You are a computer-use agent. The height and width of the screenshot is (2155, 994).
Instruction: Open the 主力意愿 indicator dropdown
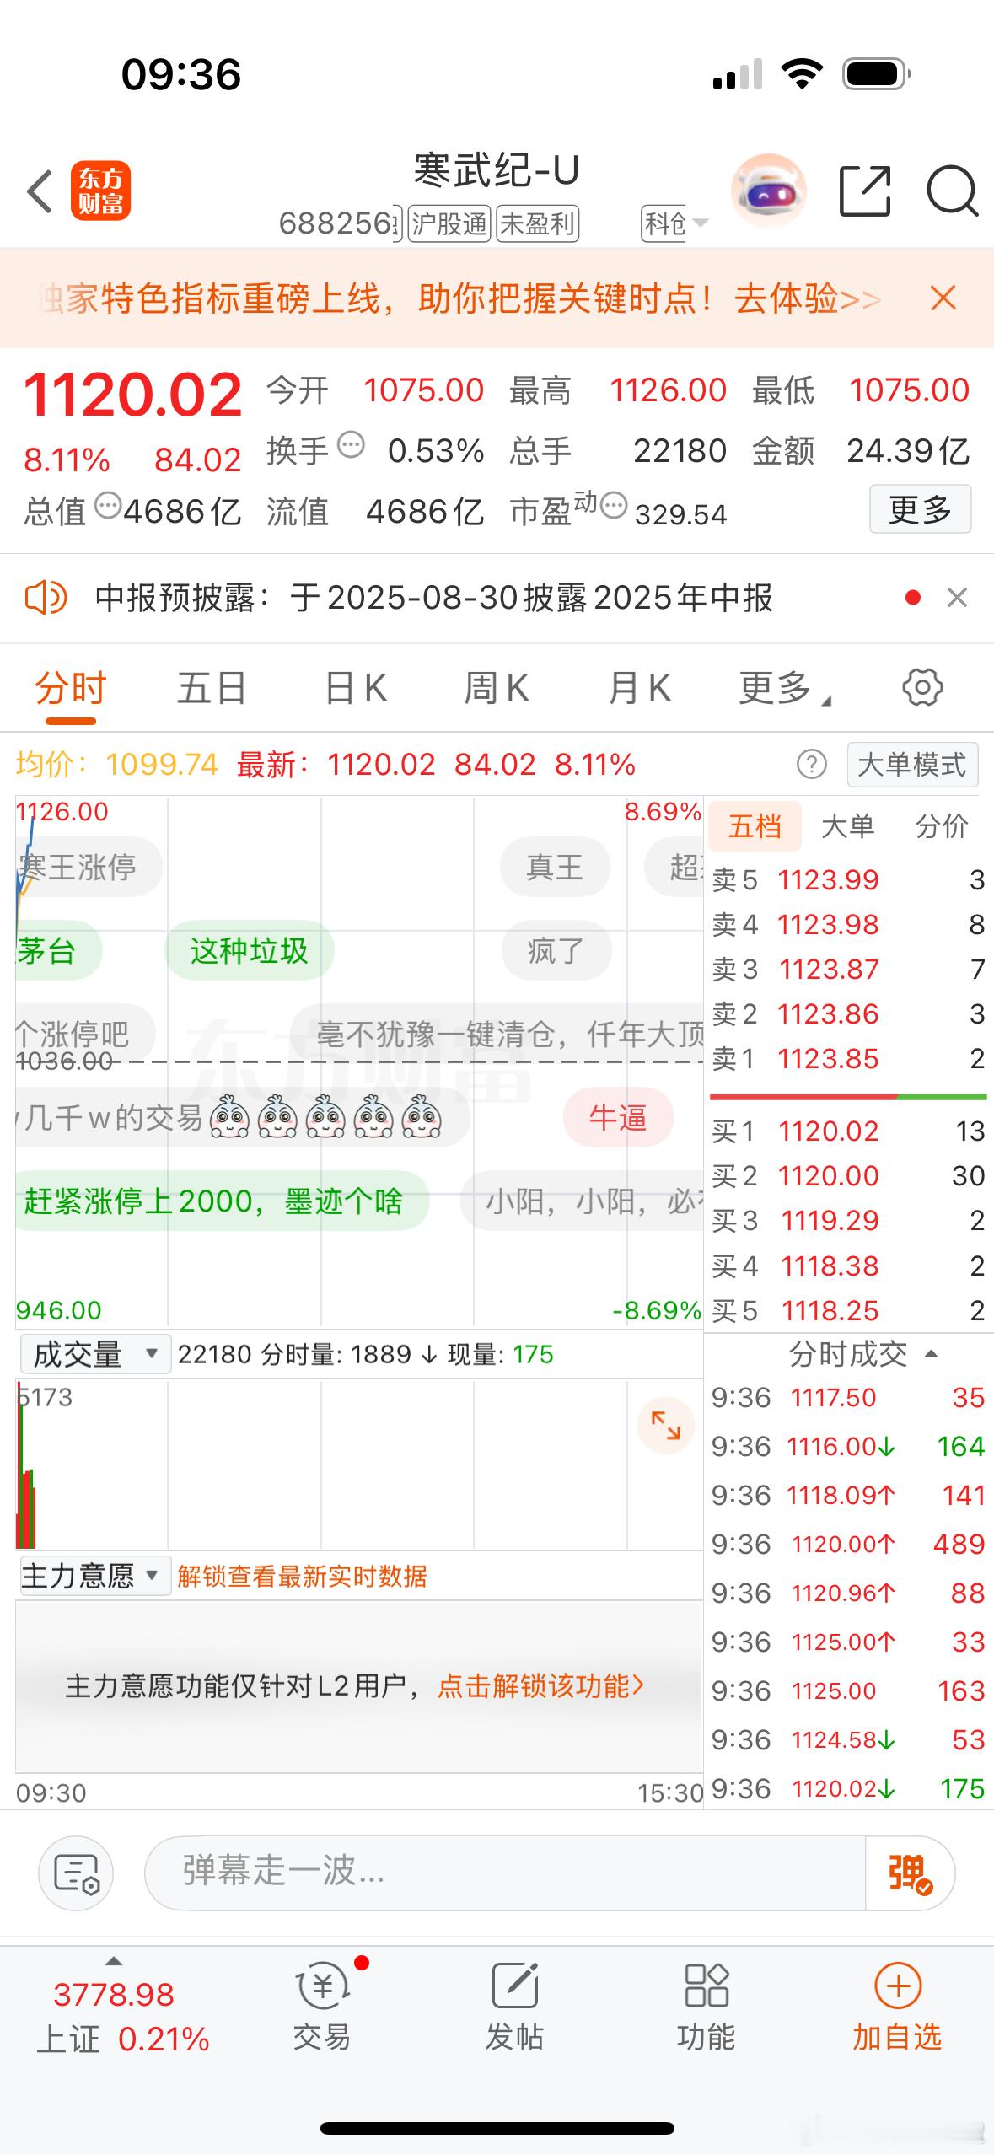[x=94, y=1575]
